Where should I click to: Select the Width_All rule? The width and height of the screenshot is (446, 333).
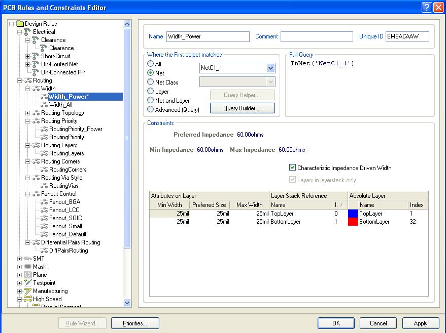click(x=60, y=105)
